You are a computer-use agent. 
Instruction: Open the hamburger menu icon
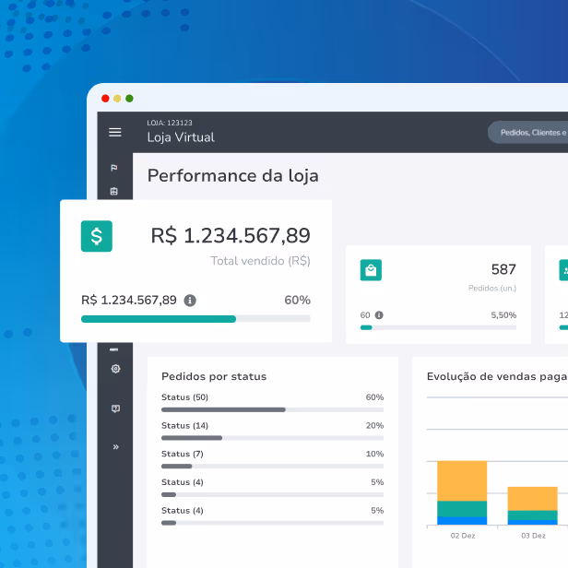point(115,132)
